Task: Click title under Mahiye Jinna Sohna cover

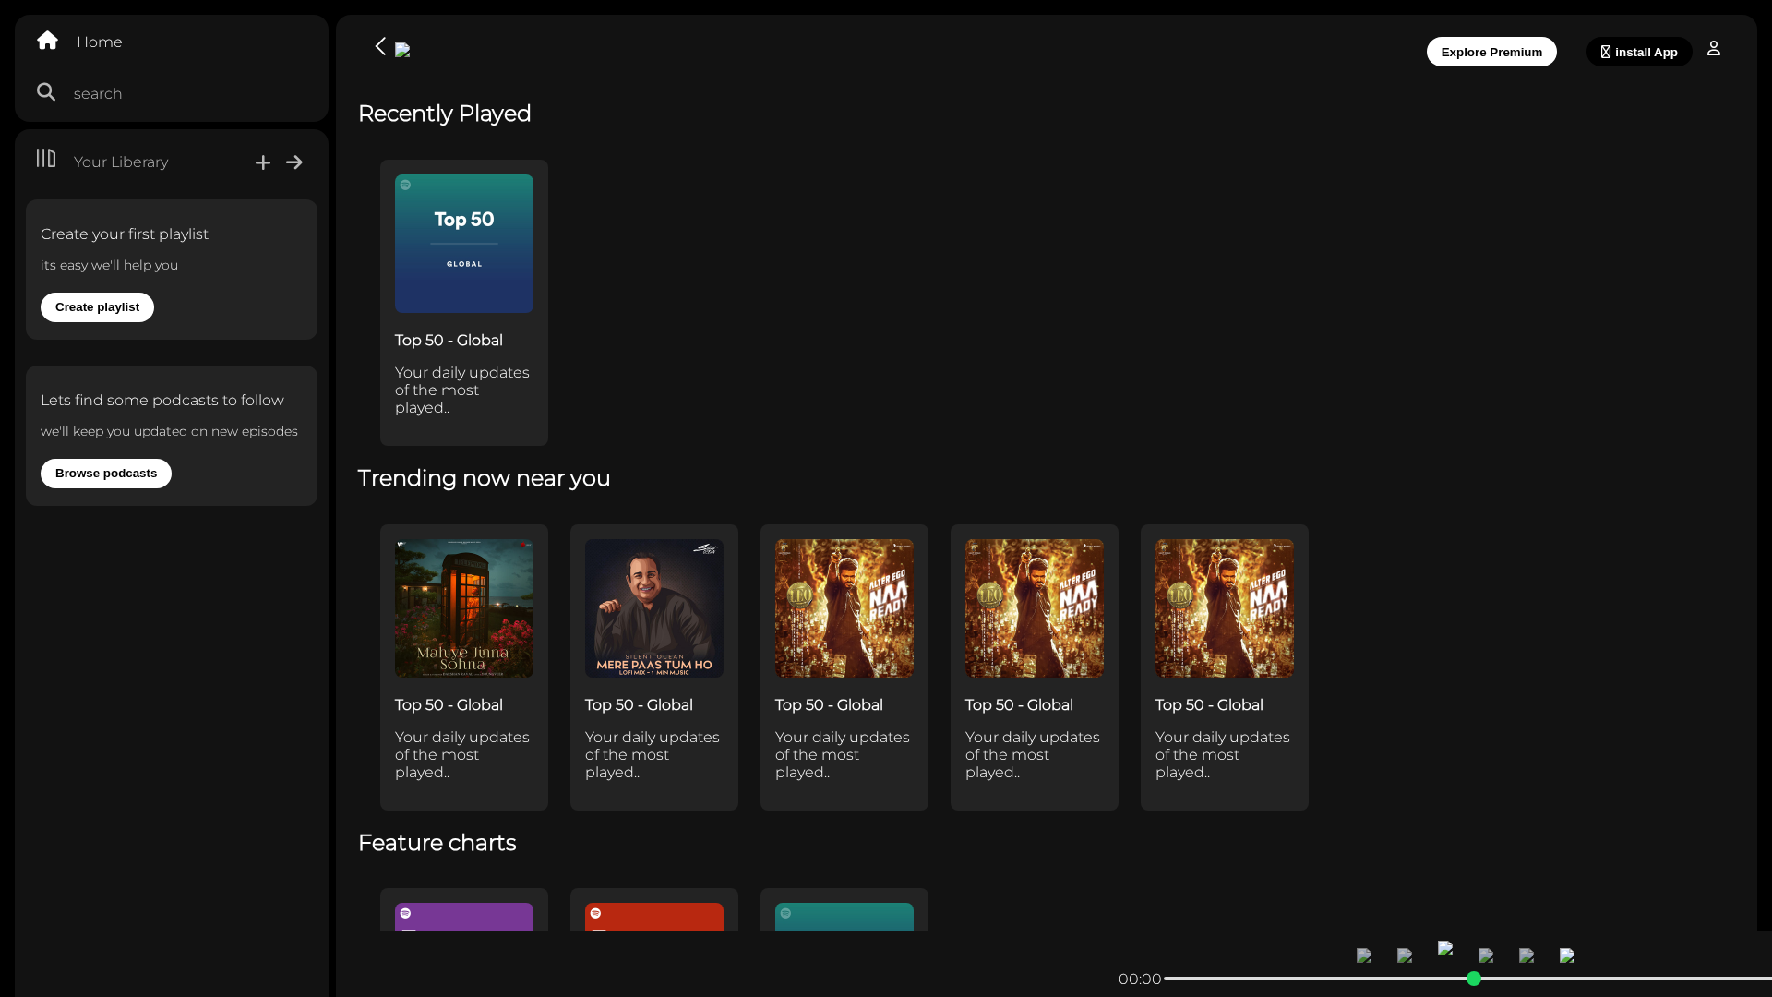Action: 449,705
